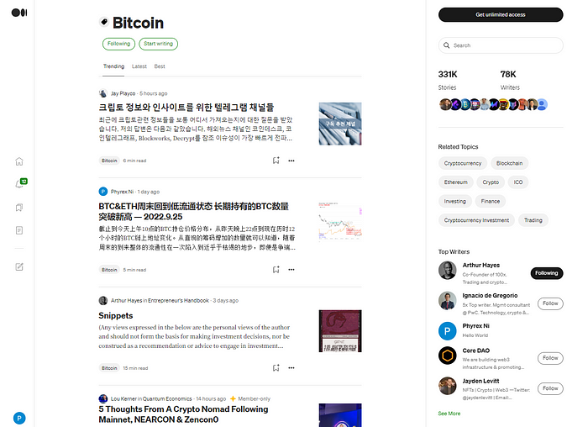Open notifications bell with 12 badge

point(19,184)
